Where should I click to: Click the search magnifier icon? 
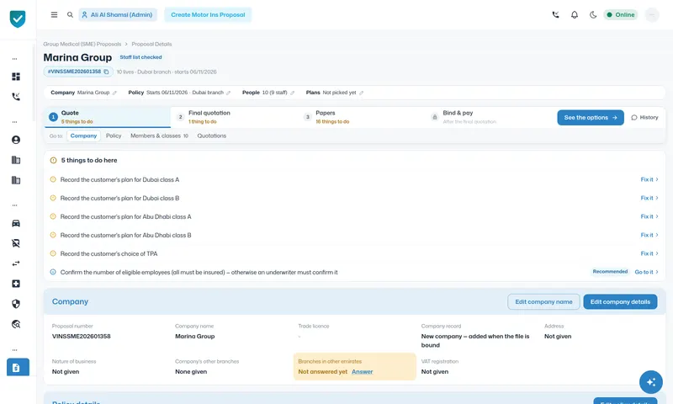pos(70,14)
